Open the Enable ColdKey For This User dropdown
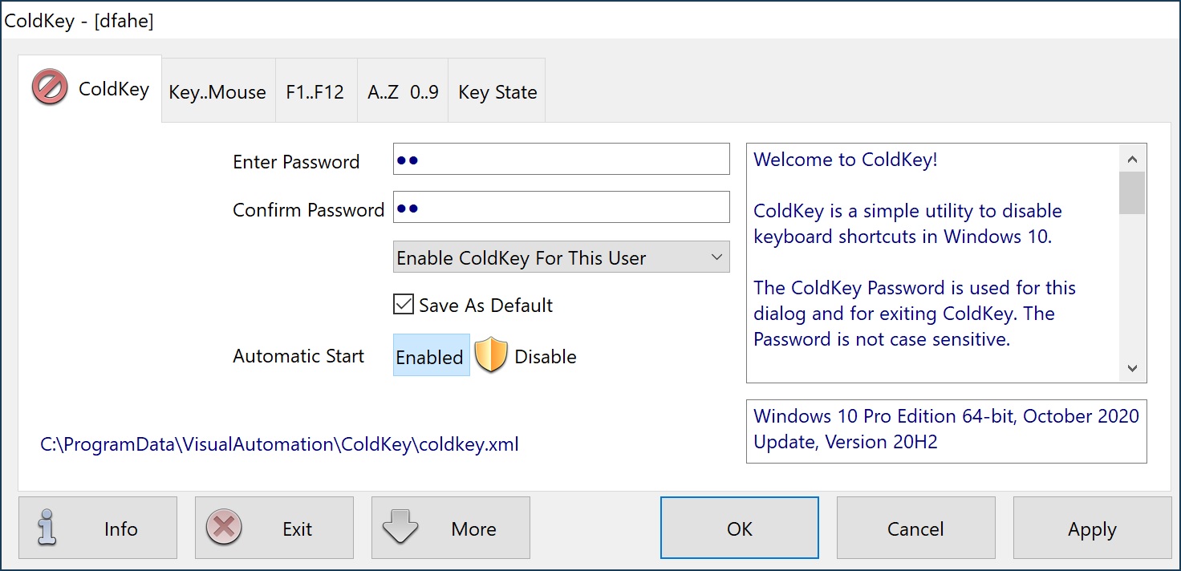Viewport: 1181px width, 571px height. (561, 258)
